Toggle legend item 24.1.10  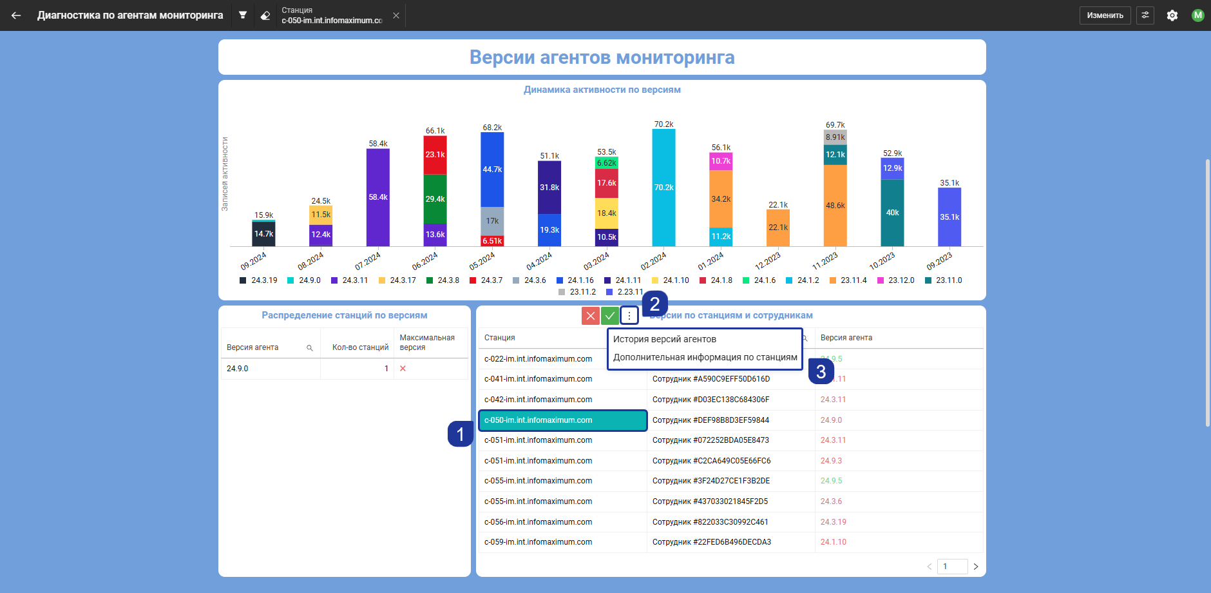(670, 280)
